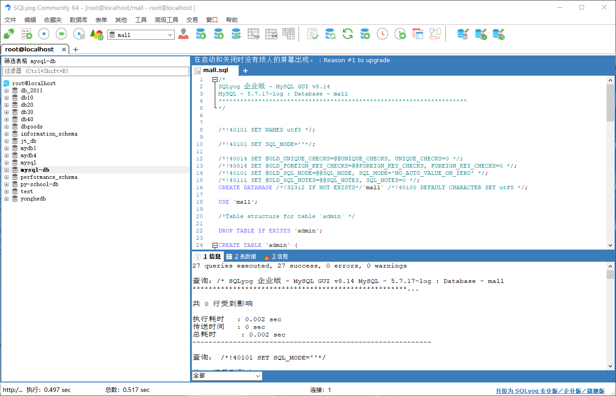616x396 pixels.
Task: Run the current query with the single play icon
Action: click(44, 34)
